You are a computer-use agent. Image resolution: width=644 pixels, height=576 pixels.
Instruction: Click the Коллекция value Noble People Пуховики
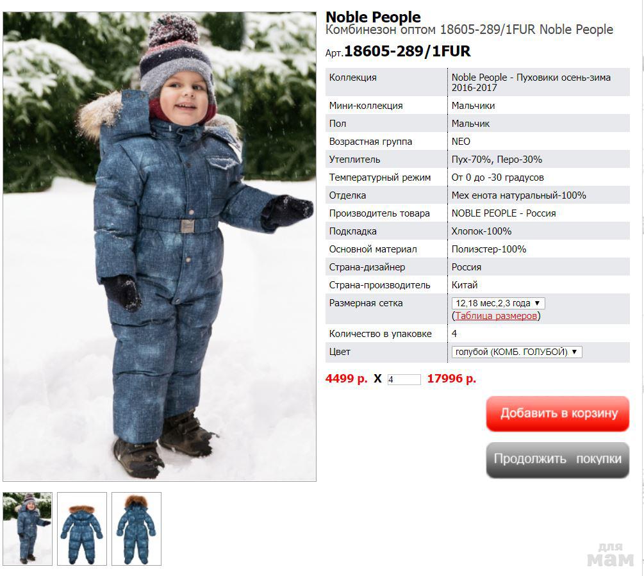(531, 82)
